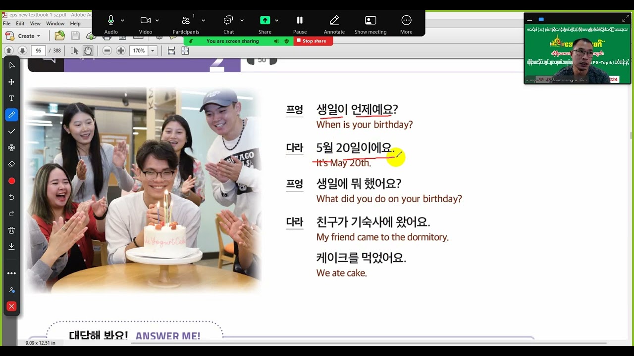Pause the screen share

coord(300,24)
